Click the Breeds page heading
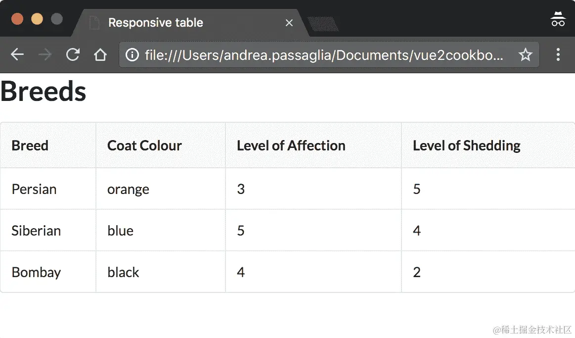This screenshot has width=575, height=338. [44, 92]
